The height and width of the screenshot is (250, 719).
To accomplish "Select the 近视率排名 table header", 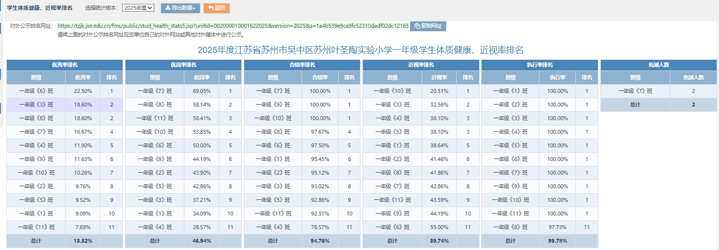I will click(421, 65).
